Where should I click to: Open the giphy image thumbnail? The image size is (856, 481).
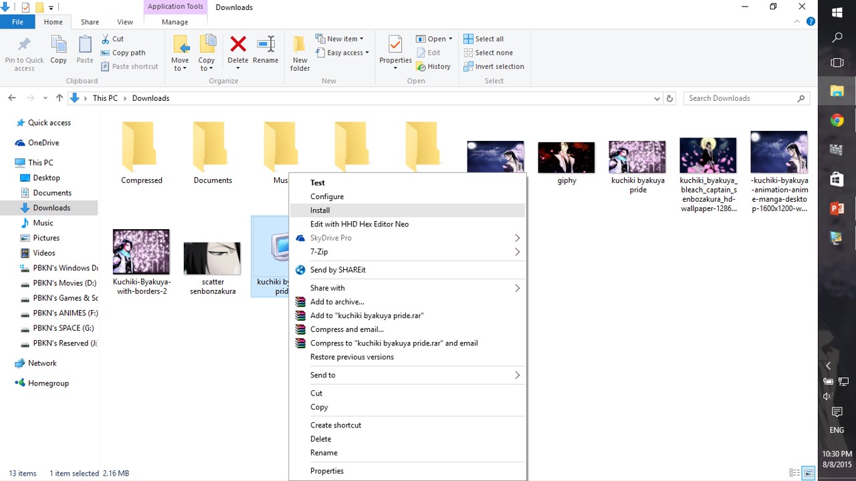(x=566, y=158)
